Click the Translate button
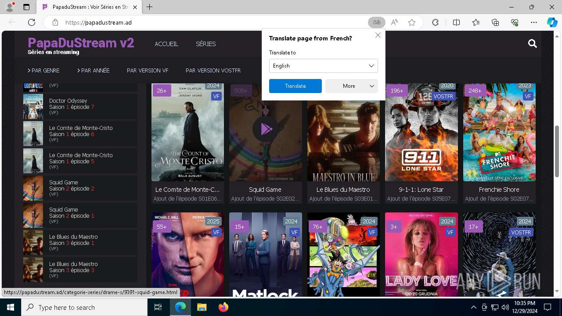562x316 pixels. [x=295, y=86]
